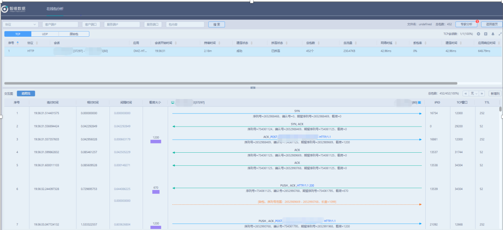The height and width of the screenshot is (230, 503).
Task: Click the 670 payload bar in row 6
Action: click(x=156, y=192)
